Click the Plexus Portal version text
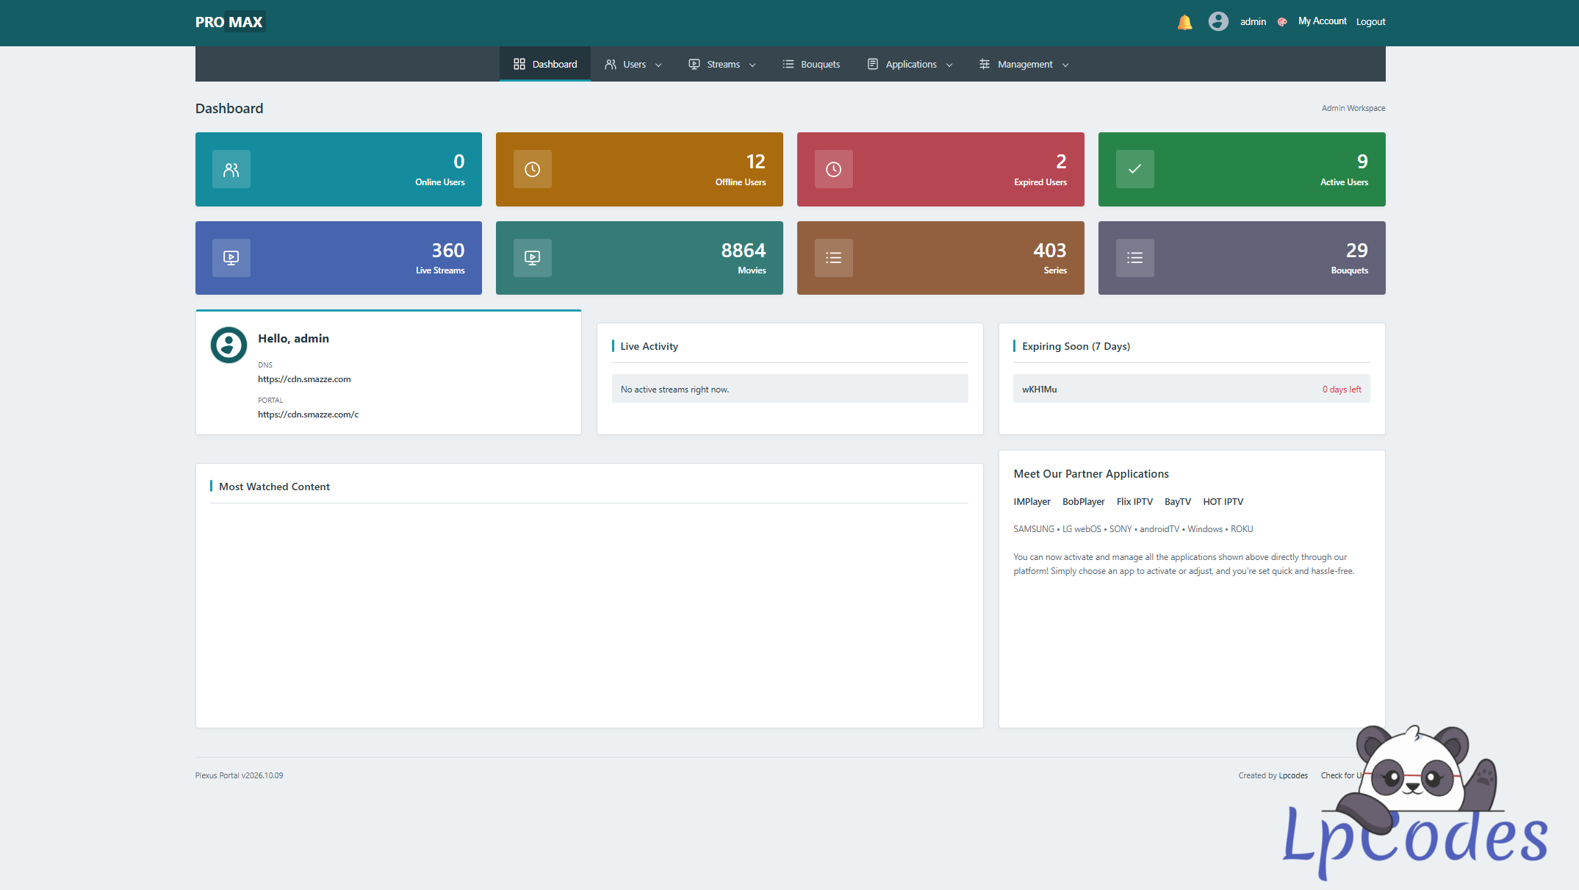1579x890 pixels. pos(239,775)
